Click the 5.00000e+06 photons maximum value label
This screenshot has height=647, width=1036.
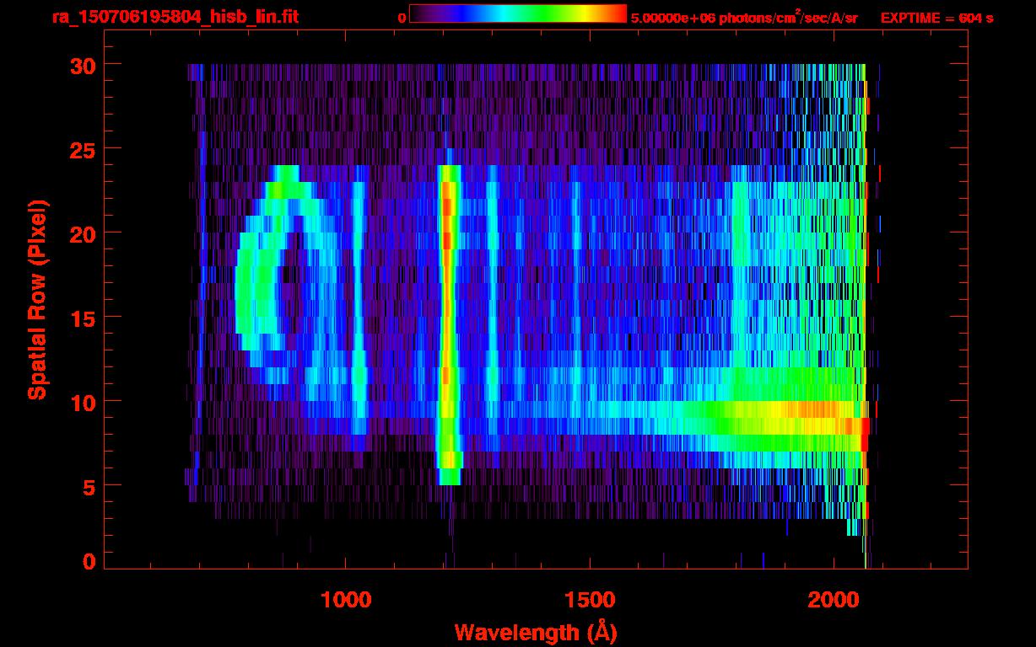point(743,18)
